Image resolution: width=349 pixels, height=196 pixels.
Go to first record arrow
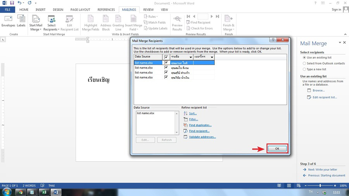[188, 16]
